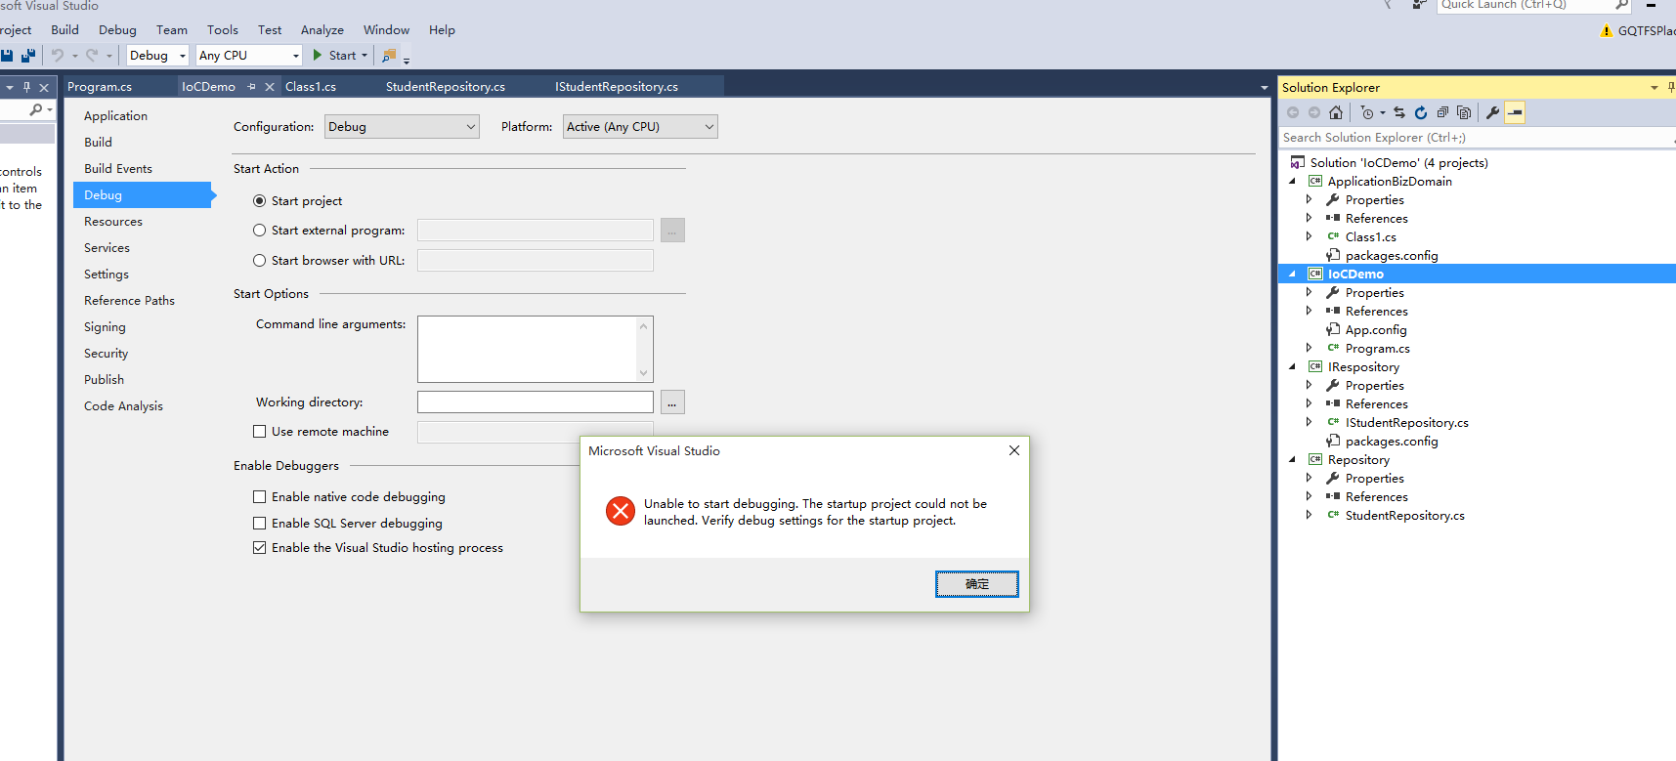This screenshot has height=761, width=1676.
Task: Click the command line arguments scrollbar down arrow
Action: 643,372
